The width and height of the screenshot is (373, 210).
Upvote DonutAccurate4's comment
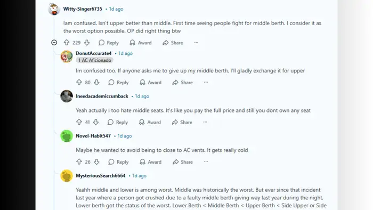(x=79, y=82)
